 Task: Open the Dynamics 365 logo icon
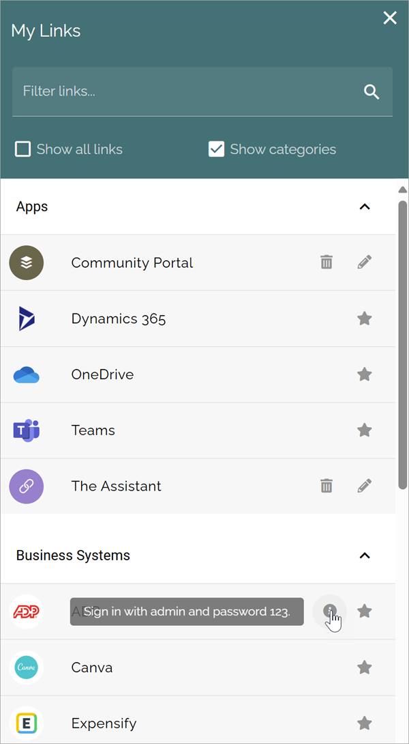pyautogui.click(x=27, y=318)
